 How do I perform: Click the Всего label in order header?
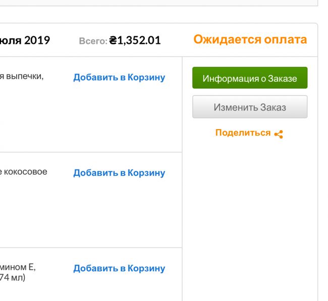(x=93, y=41)
